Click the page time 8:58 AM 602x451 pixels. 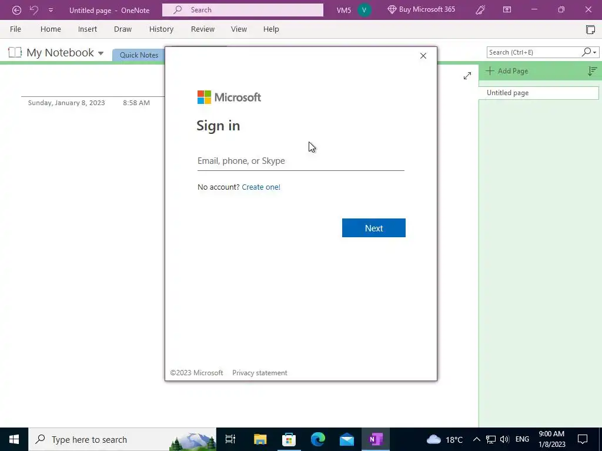point(136,103)
